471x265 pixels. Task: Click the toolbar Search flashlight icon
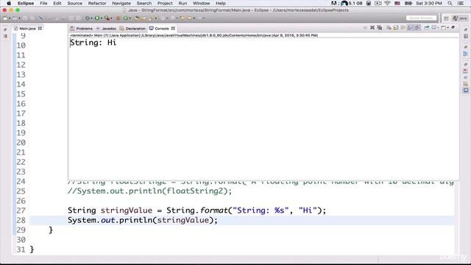151,18
